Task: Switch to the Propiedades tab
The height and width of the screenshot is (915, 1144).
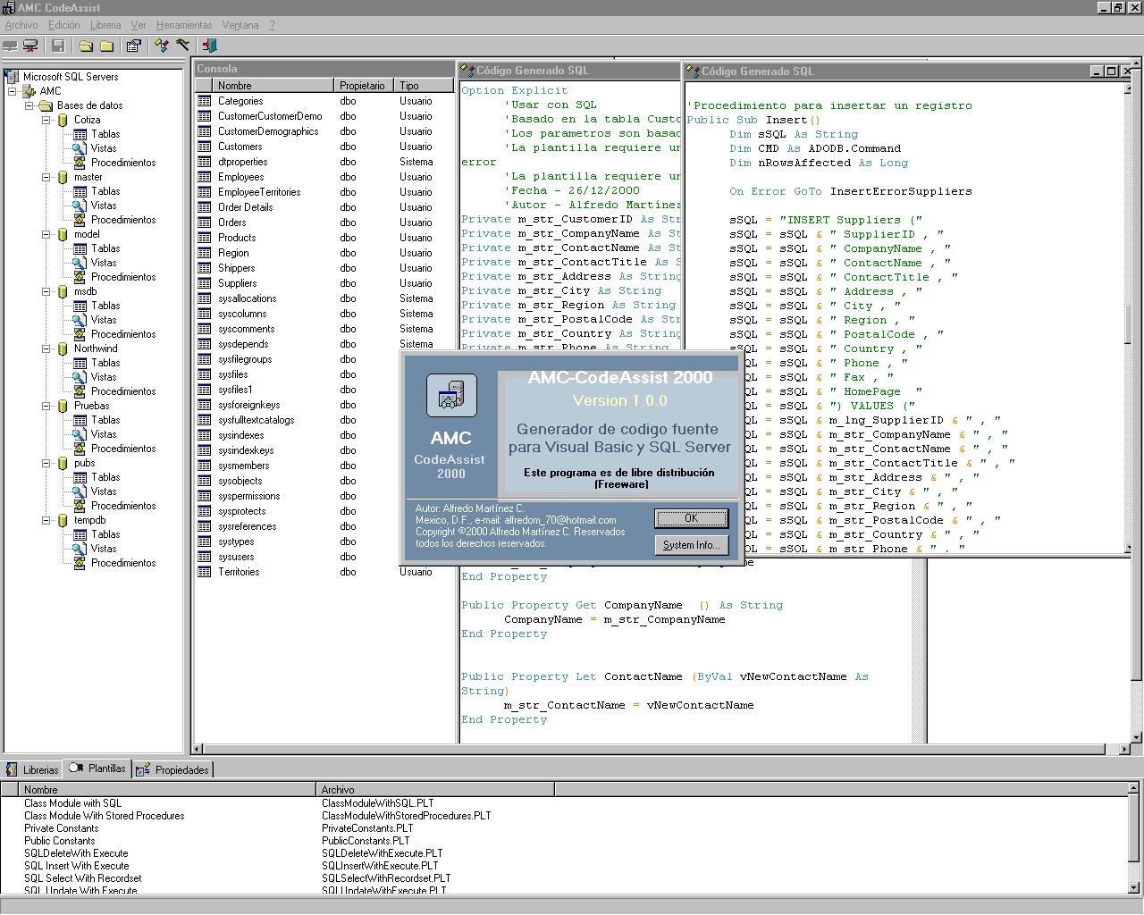Action: (173, 769)
